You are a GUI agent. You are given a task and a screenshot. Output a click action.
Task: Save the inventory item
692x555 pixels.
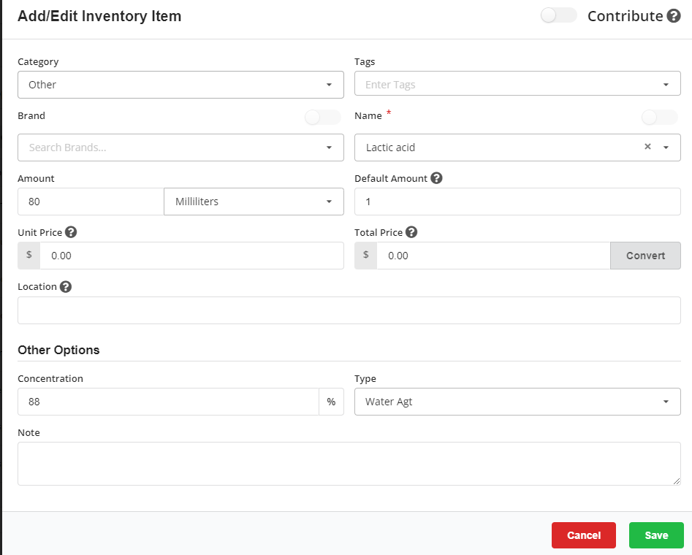(656, 535)
